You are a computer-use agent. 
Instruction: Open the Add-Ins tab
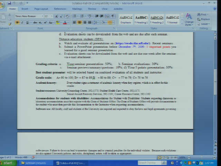coord(118,9)
